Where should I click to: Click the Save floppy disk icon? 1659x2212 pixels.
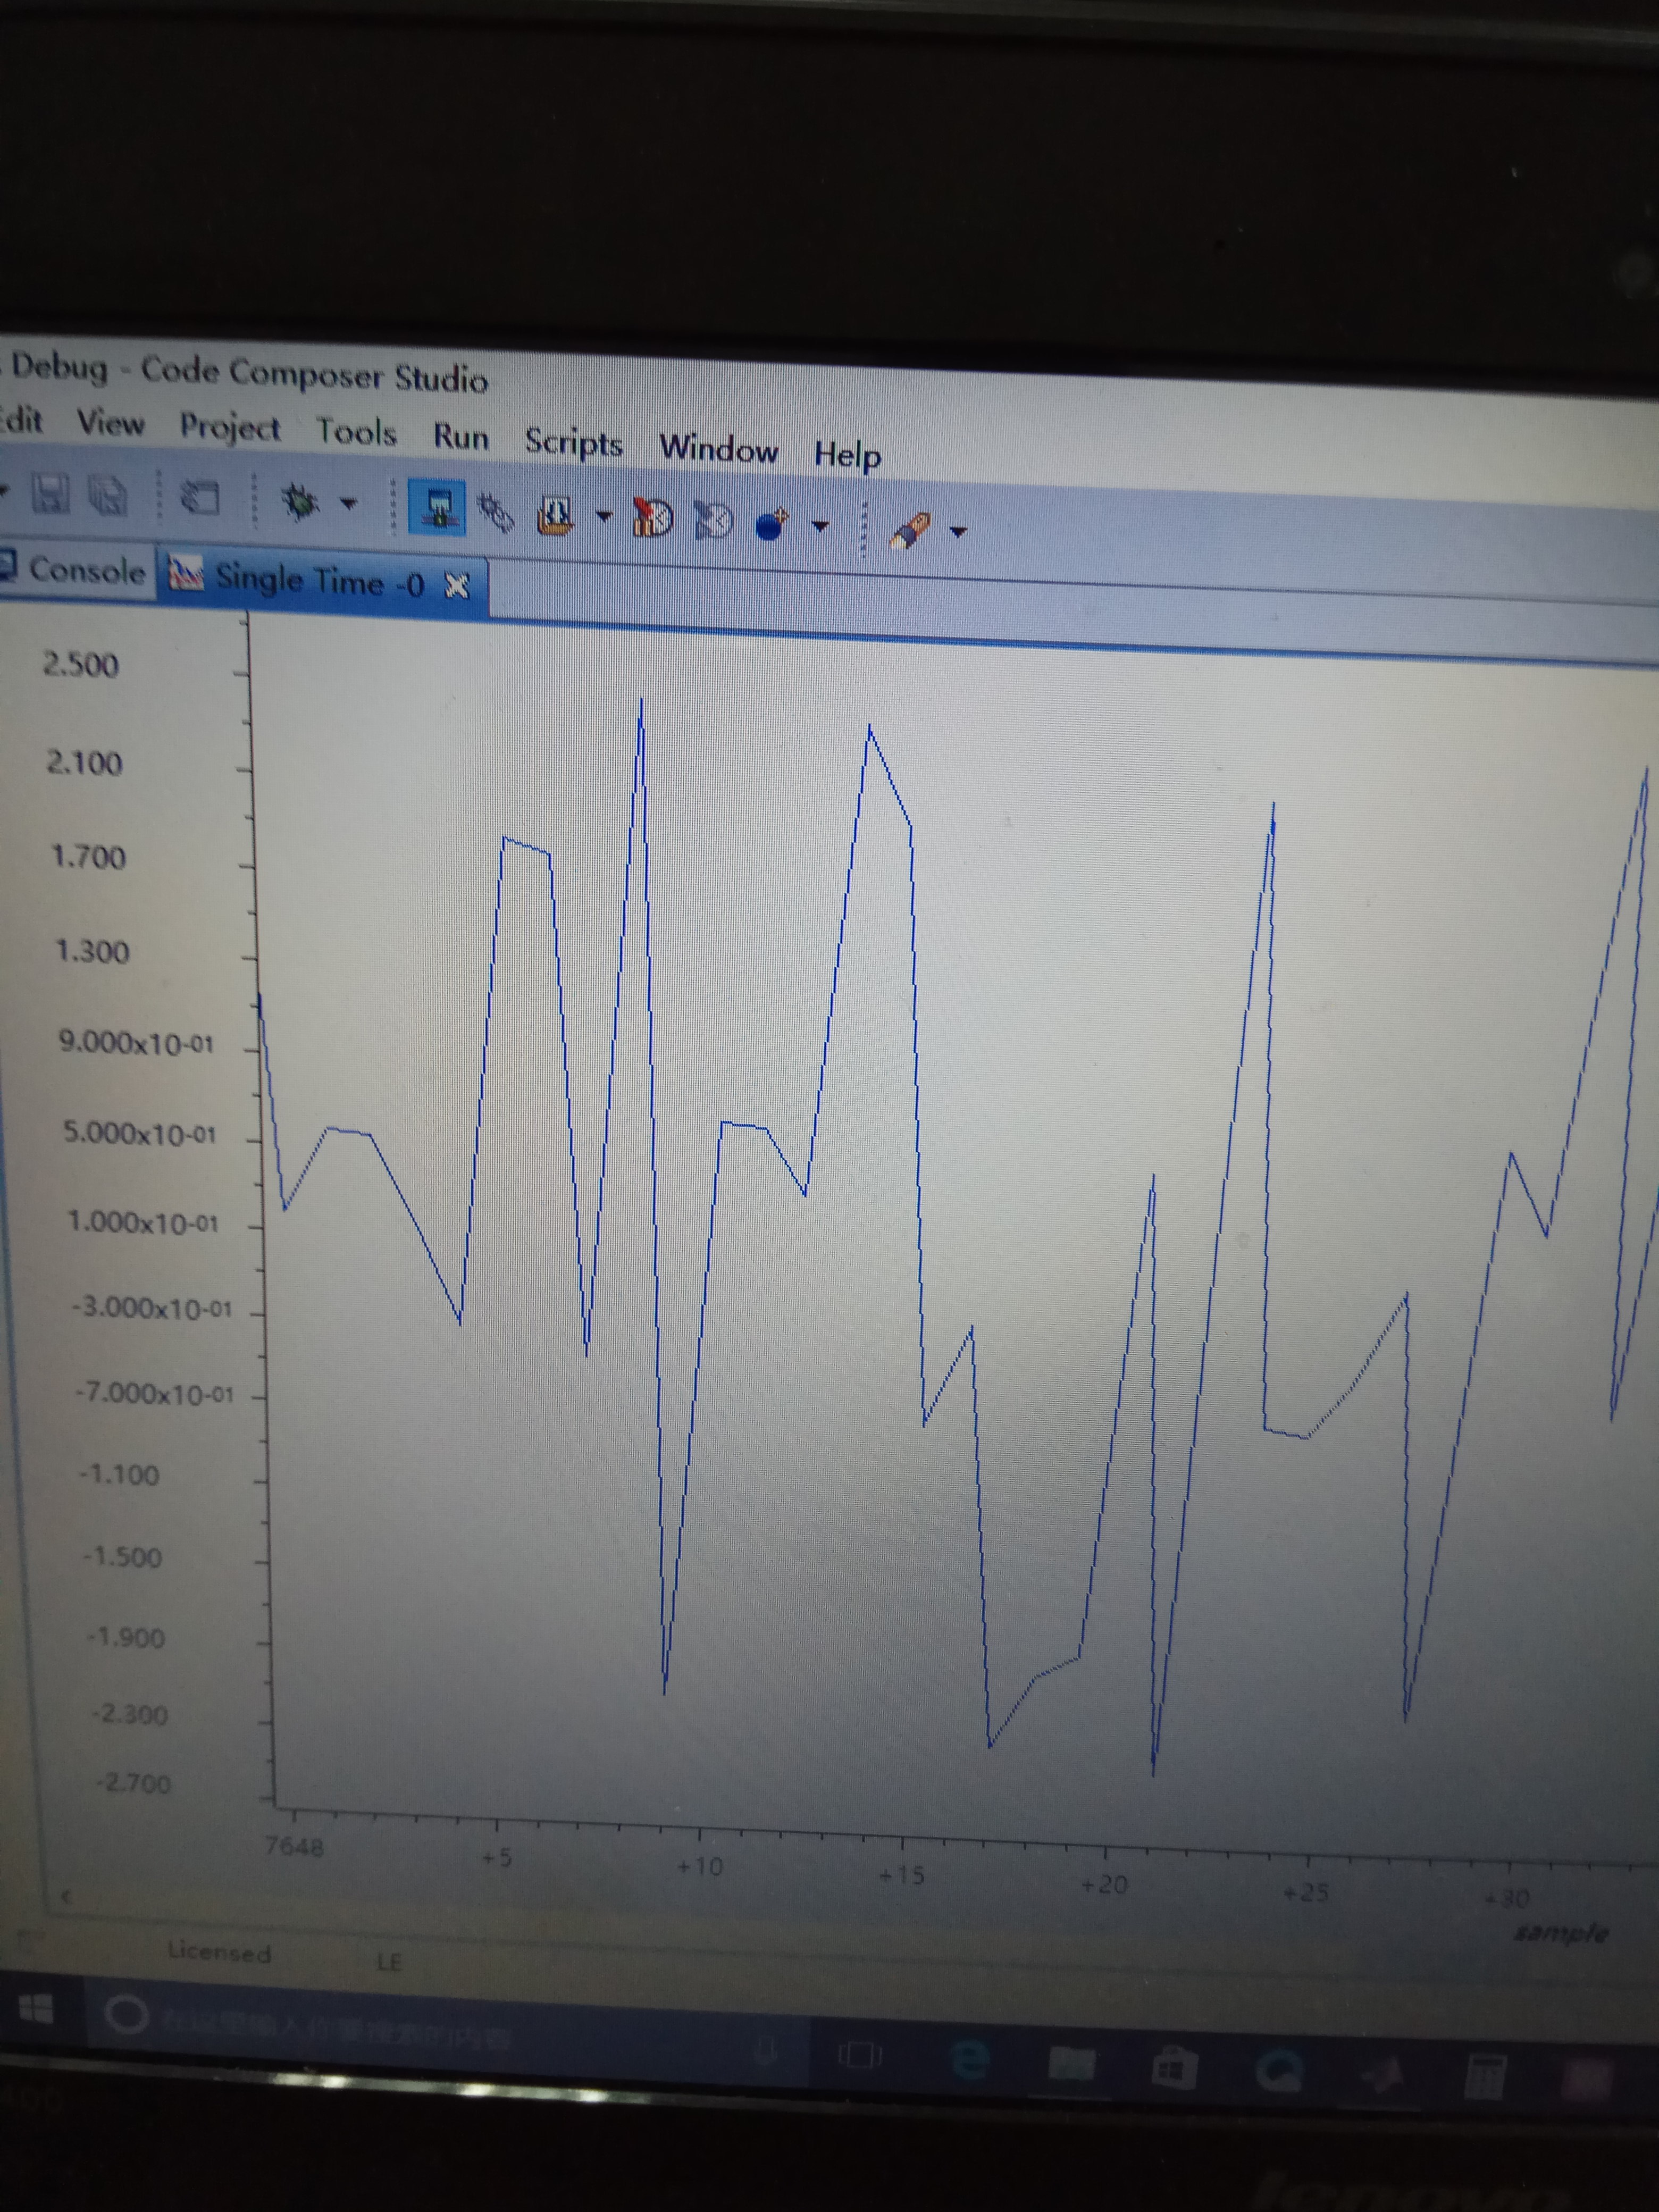(50, 493)
